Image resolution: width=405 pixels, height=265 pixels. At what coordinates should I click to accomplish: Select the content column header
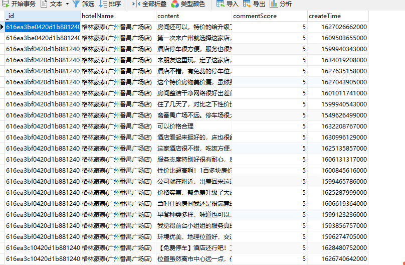pos(194,16)
